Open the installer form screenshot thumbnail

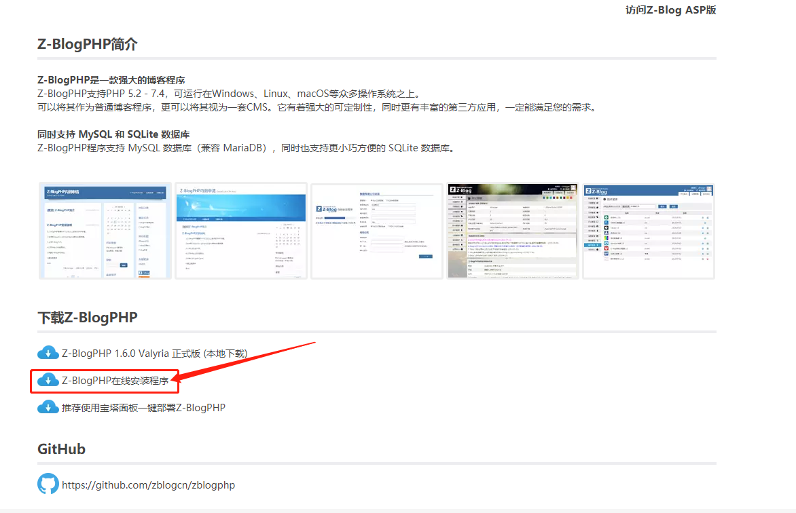(377, 231)
